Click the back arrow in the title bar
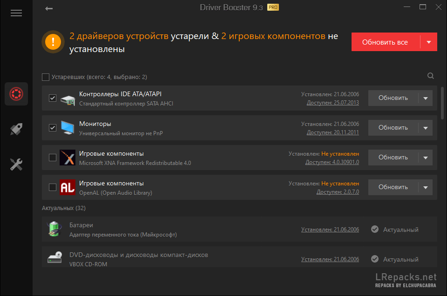The height and width of the screenshot is (296, 447). [x=48, y=8]
